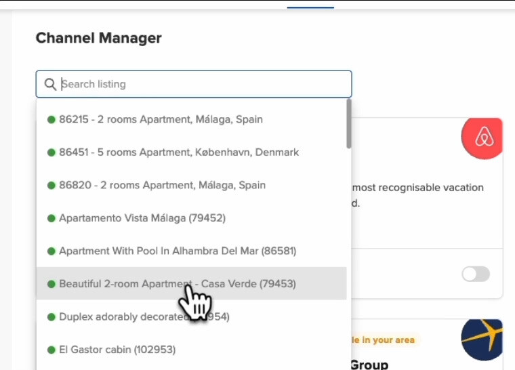This screenshot has height=370, width=515.
Task: Click the Channel Manager heading
Action: pos(99,38)
